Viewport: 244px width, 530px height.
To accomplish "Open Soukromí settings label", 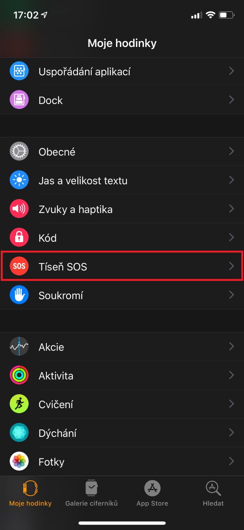I will [x=61, y=296].
